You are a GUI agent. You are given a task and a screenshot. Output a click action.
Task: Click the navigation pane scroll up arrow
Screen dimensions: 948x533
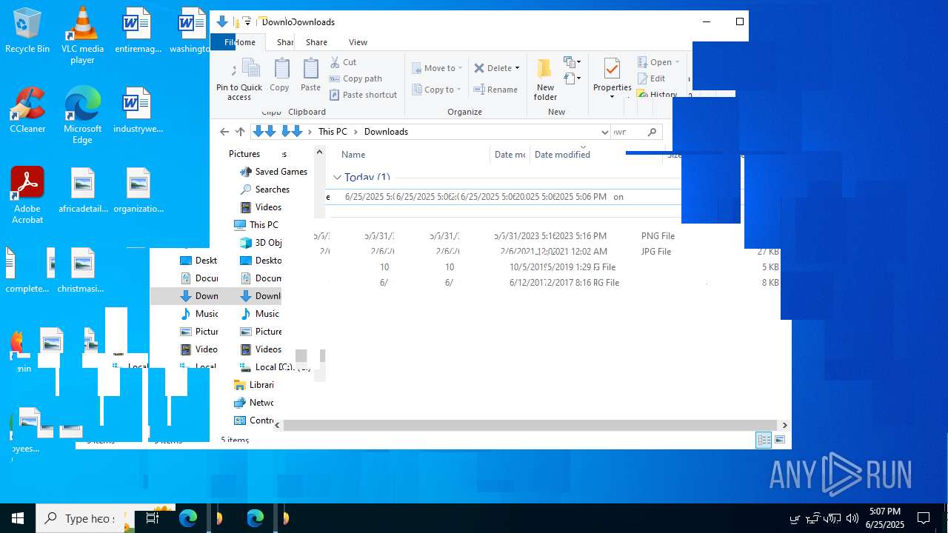(x=320, y=152)
